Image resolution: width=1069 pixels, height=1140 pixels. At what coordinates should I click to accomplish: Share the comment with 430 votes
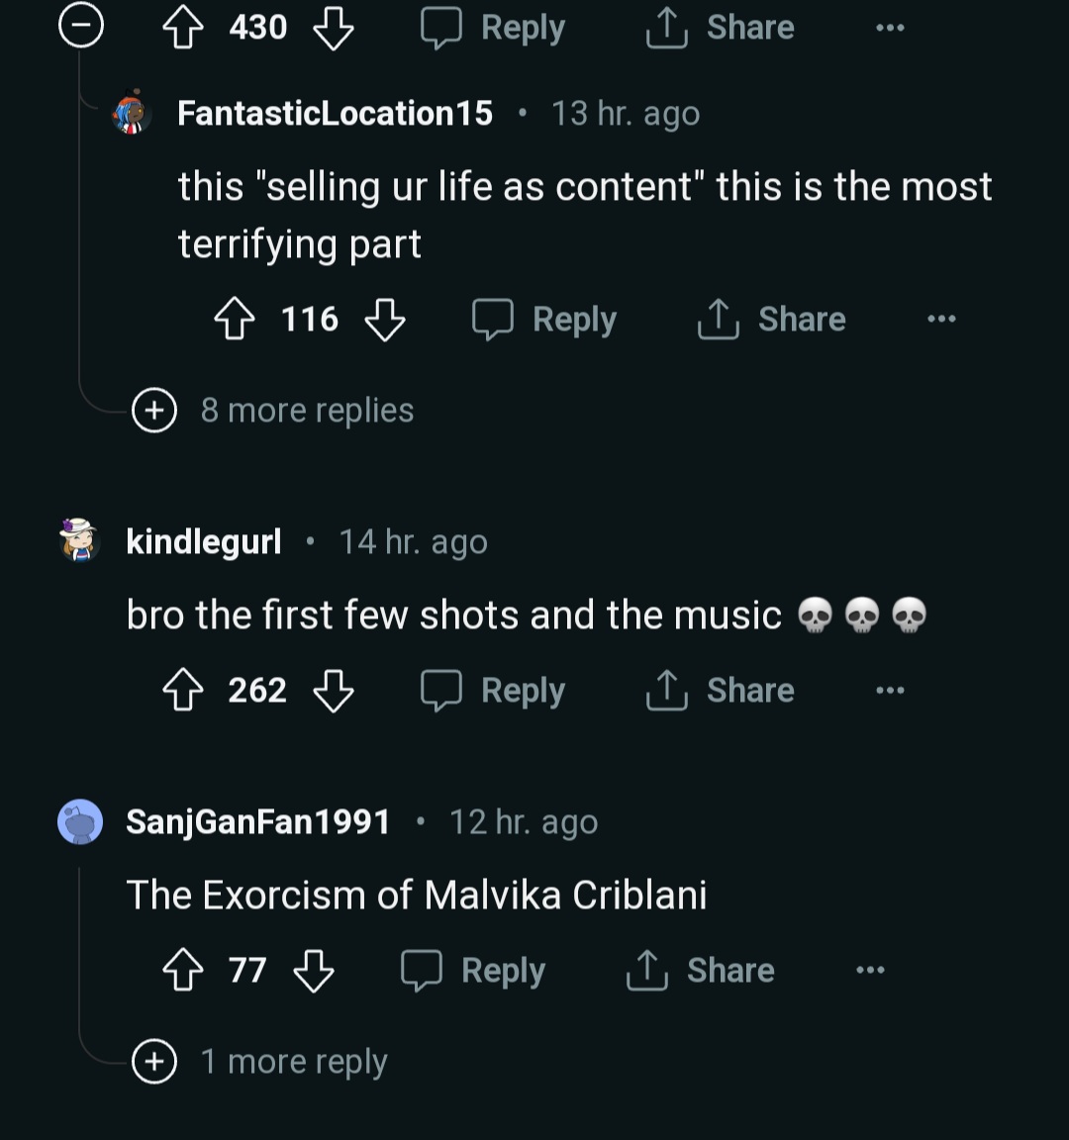(x=721, y=28)
